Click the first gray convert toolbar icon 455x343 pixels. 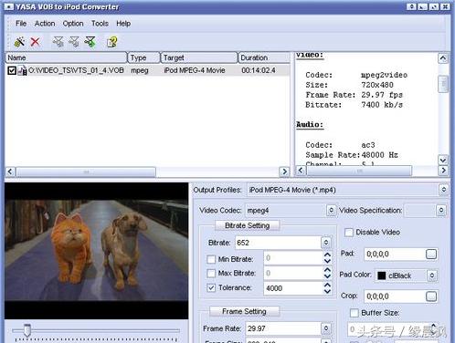coord(58,42)
